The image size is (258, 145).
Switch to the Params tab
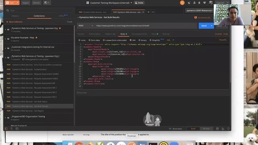click(x=81, y=34)
